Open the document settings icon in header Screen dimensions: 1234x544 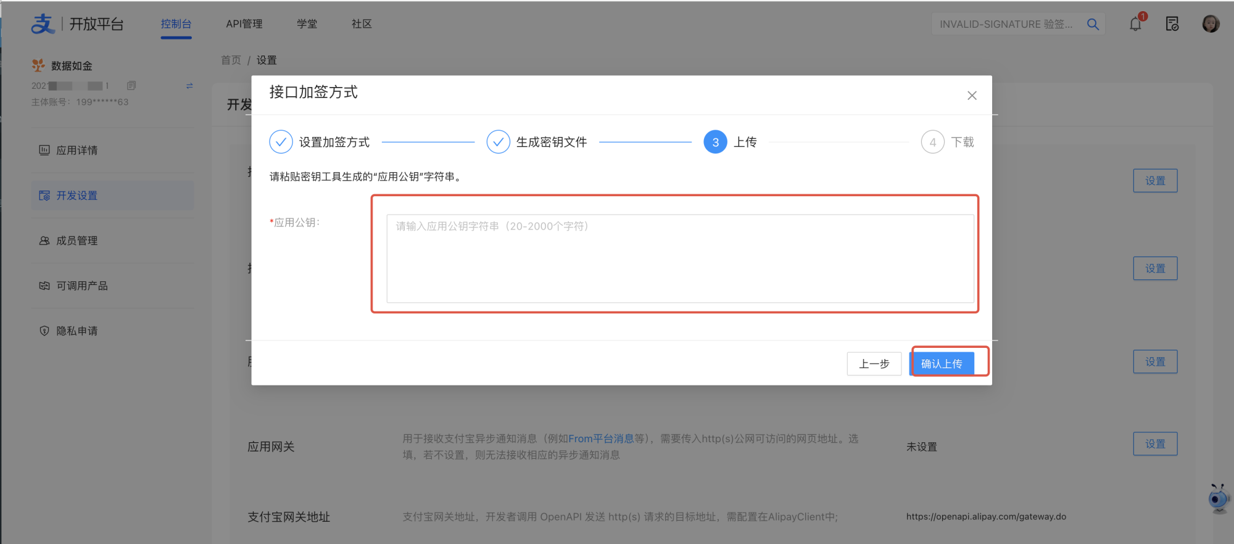click(1172, 24)
